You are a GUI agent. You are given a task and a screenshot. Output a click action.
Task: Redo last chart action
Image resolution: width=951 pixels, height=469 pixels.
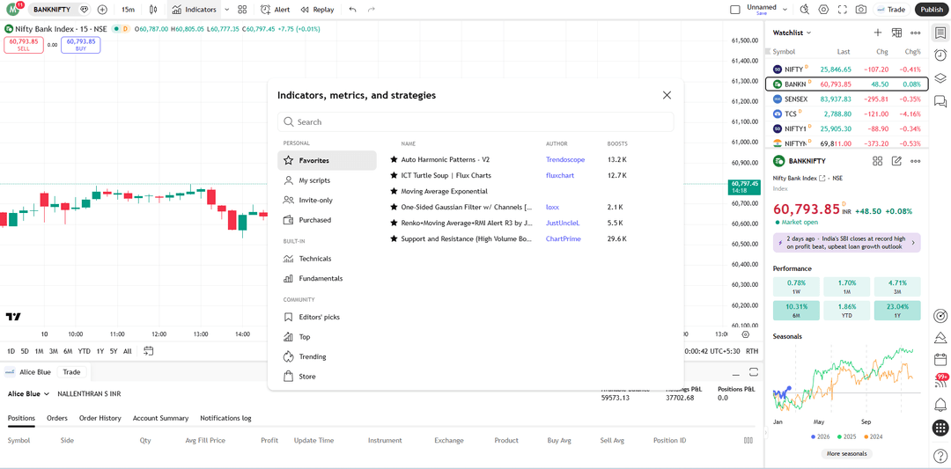372,10
